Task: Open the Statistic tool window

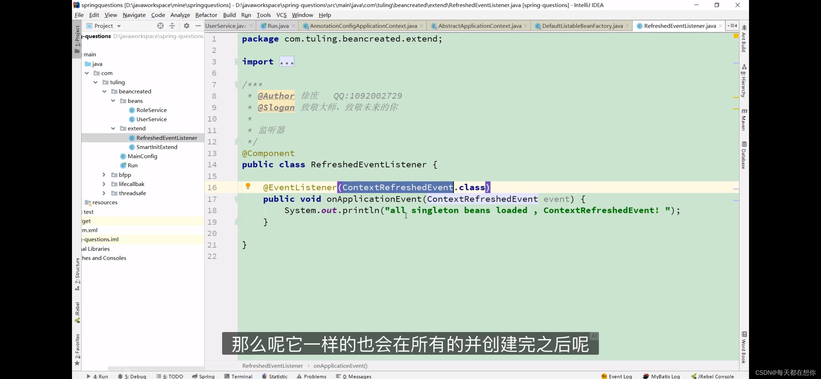Action: pyautogui.click(x=275, y=376)
